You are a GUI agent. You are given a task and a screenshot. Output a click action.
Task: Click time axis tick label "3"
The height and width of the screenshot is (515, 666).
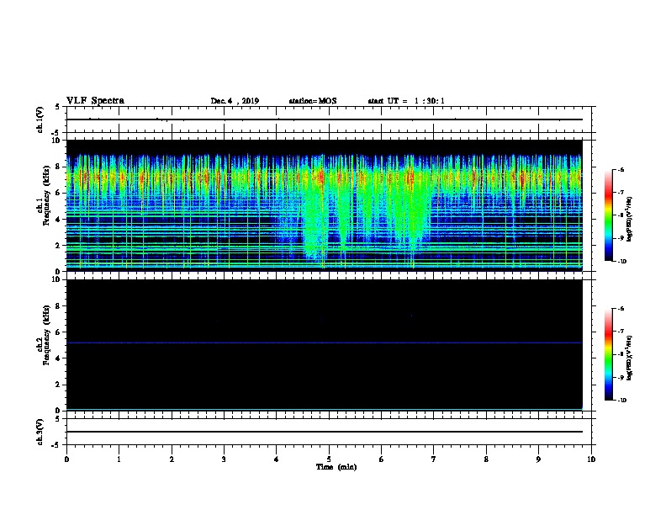pyautogui.click(x=224, y=459)
